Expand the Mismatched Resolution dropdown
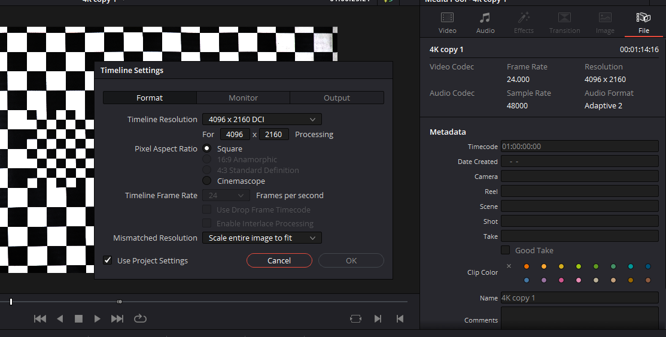666x337 pixels. [x=261, y=238]
